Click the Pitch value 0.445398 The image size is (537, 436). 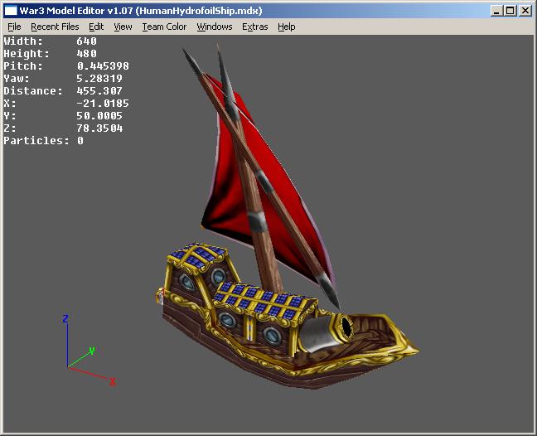(x=103, y=65)
